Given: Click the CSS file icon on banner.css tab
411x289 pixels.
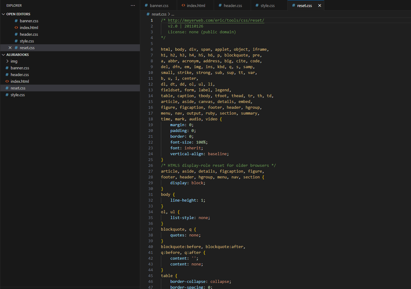Looking at the screenshot, I should tap(146, 5).
